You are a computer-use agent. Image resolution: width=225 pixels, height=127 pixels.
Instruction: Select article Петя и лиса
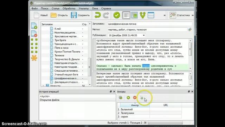62,48
